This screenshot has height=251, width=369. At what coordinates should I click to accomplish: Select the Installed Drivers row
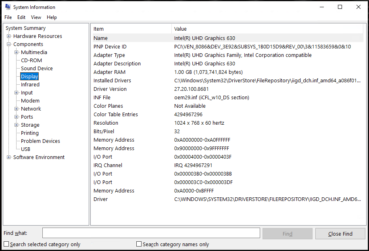pyautogui.click(x=228, y=81)
